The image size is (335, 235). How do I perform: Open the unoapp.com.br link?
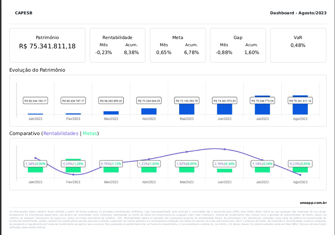pyautogui.click(x=313, y=203)
